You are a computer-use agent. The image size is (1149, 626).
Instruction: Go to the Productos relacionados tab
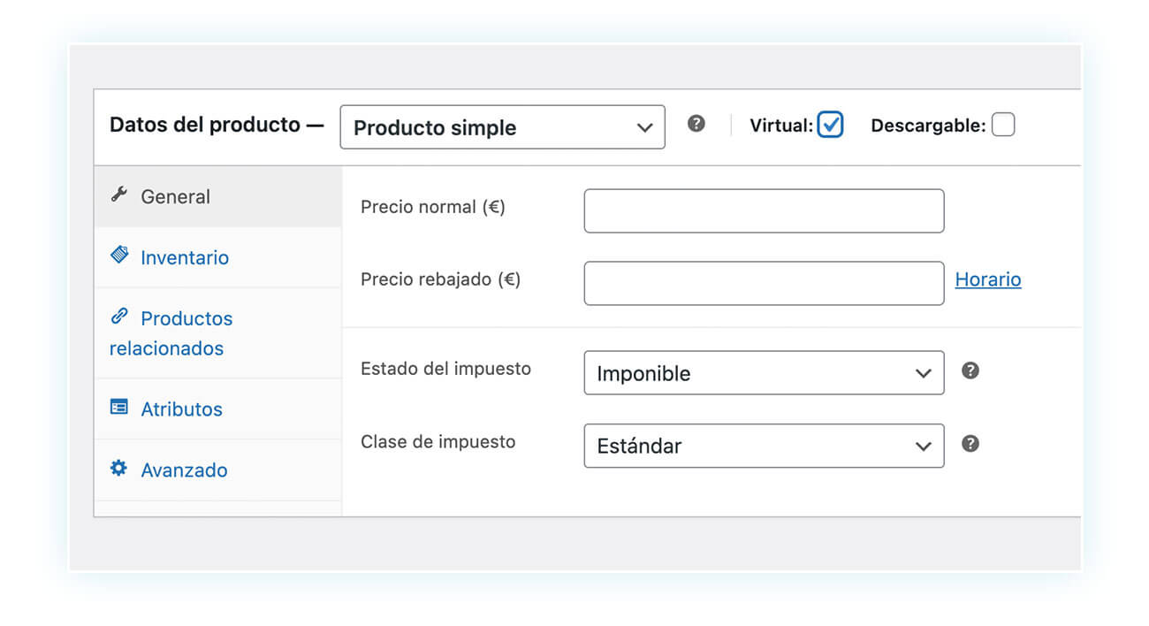(x=217, y=333)
